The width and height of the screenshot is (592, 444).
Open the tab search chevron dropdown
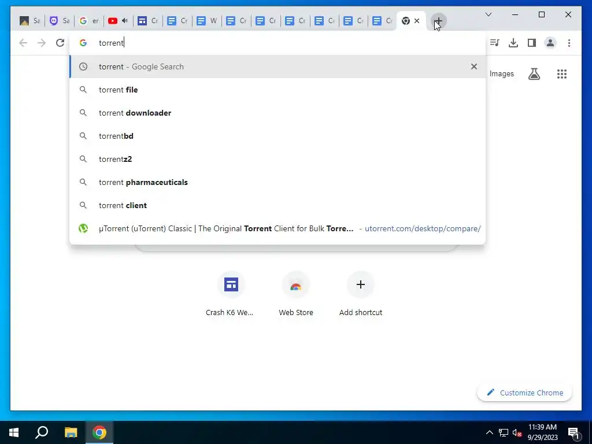pos(488,14)
